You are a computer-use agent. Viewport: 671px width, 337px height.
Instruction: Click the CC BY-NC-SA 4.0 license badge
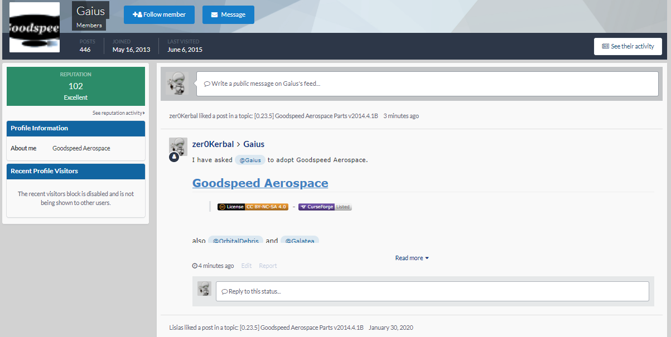253,207
